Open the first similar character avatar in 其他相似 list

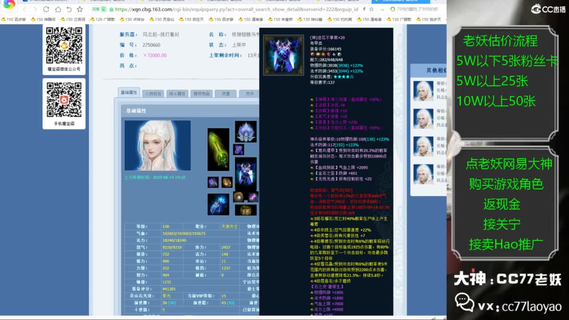tap(423, 91)
